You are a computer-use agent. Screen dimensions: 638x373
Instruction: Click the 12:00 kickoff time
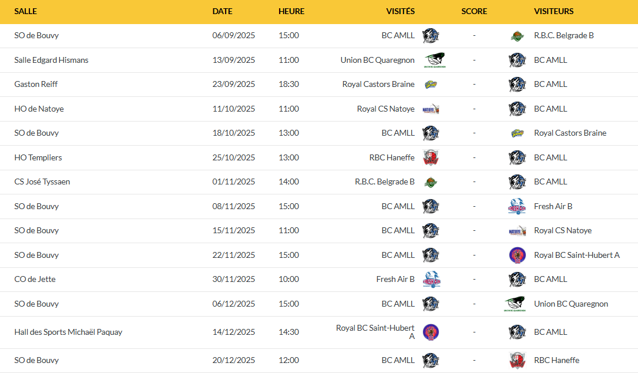pyautogui.click(x=289, y=361)
